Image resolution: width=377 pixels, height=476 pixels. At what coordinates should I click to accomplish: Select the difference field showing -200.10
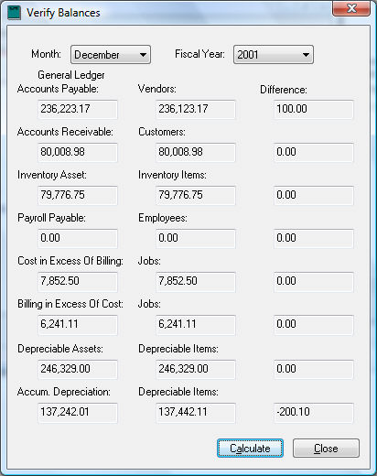pyautogui.click(x=314, y=412)
